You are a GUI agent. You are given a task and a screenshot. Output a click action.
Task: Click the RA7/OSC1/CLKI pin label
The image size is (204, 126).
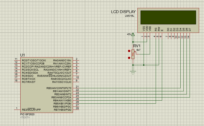pyautogui.click(x=62, y=82)
